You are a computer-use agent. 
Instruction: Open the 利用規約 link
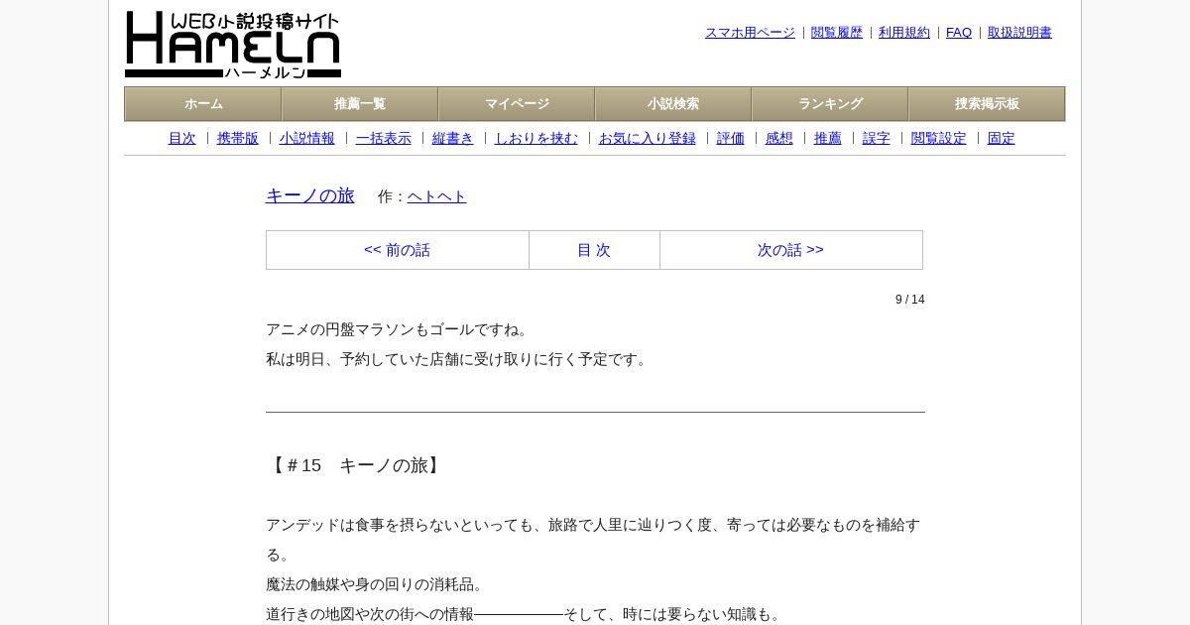click(904, 33)
